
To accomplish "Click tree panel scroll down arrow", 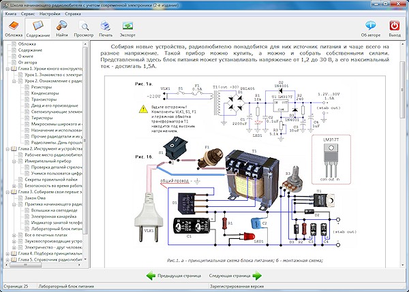I will pos(85,259).
